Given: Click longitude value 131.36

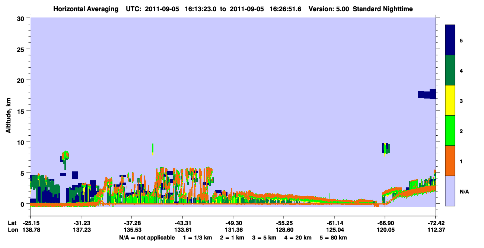Looking at the screenshot, I should (233, 230).
